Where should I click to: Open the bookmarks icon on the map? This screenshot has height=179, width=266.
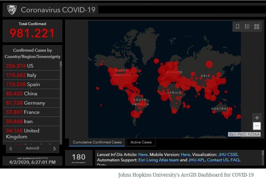point(238,27)
